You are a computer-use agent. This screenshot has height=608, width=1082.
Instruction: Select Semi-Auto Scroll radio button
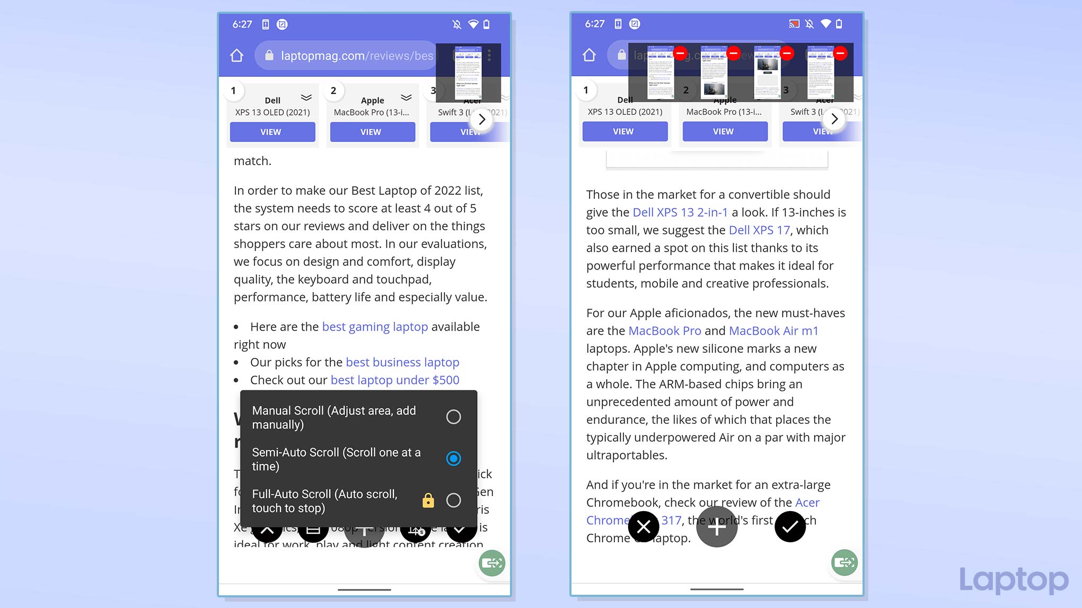(453, 459)
